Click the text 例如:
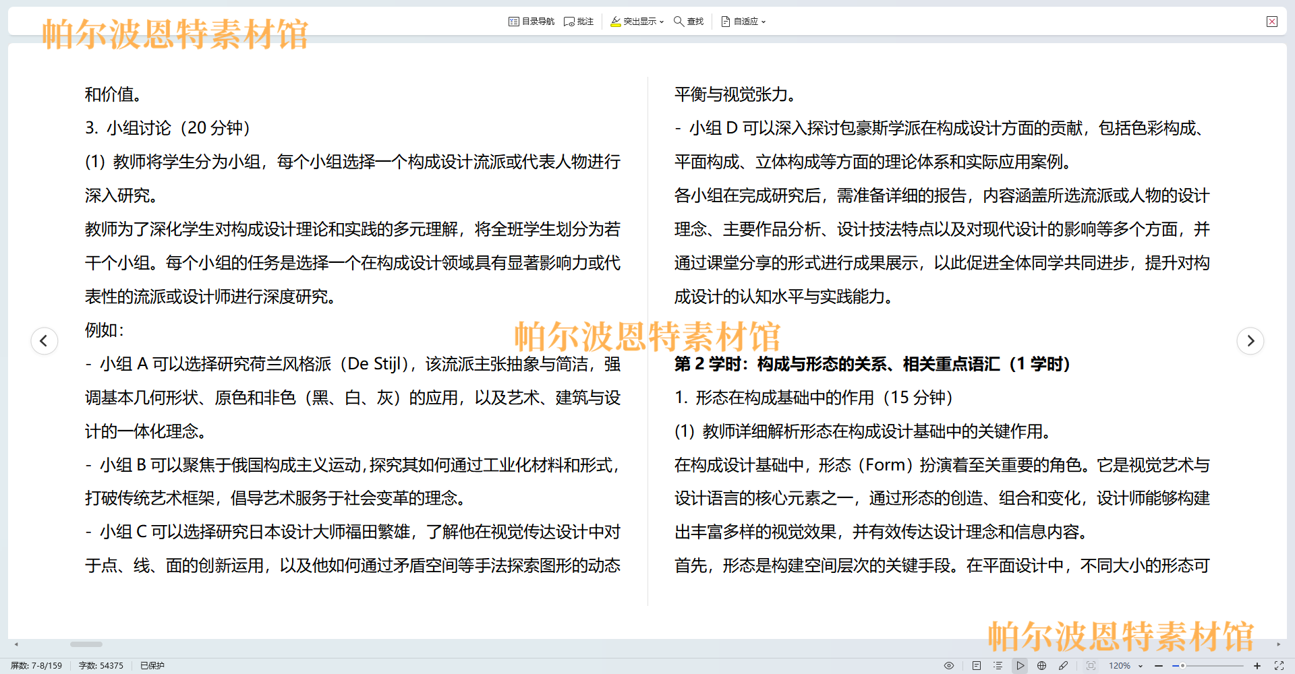This screenshot has height=674, width=1295. [x=105, y=330]
